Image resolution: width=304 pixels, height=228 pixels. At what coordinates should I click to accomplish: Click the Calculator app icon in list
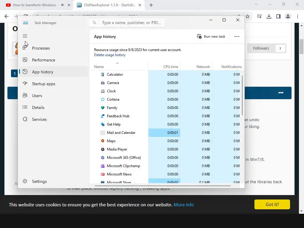coord(102,75)
